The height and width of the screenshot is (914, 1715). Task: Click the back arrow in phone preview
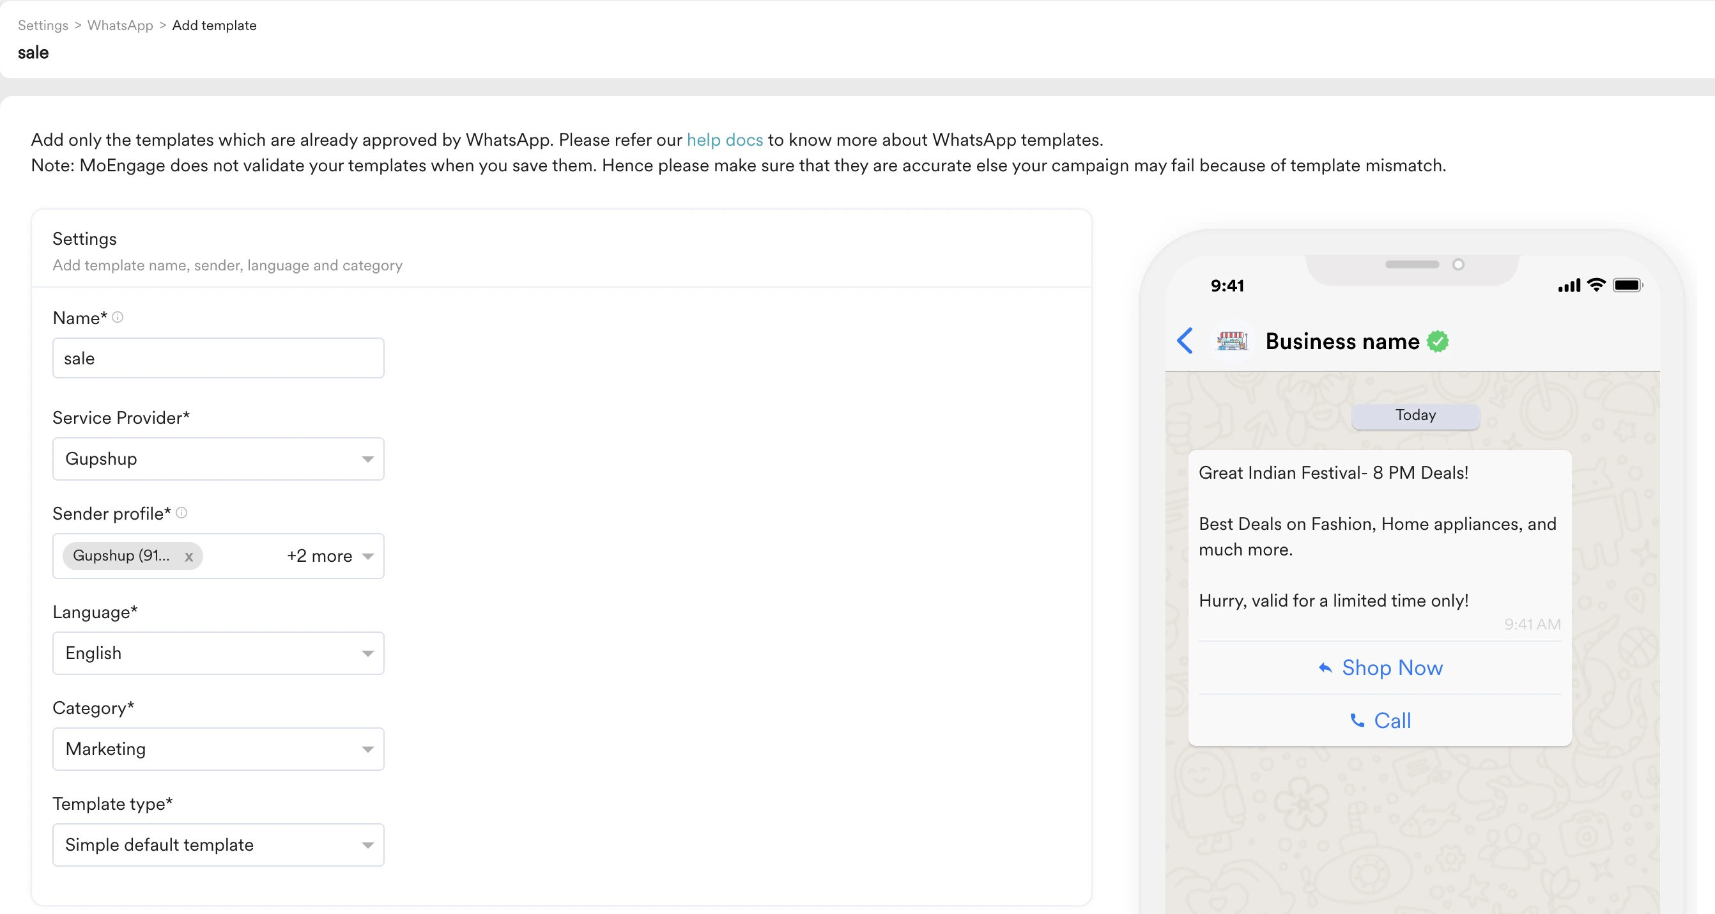(1185, 341)
